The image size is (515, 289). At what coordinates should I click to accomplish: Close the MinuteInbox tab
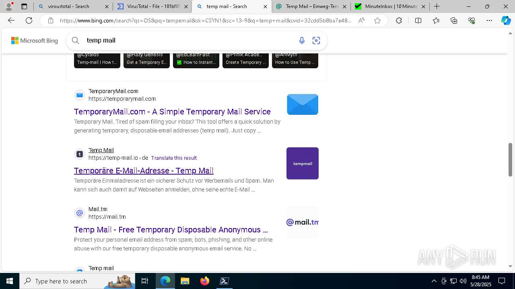coord(423,6)
